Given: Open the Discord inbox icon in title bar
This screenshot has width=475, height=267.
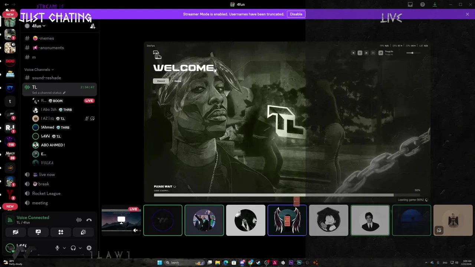Looking at the screenshot, I should (410, 4).
